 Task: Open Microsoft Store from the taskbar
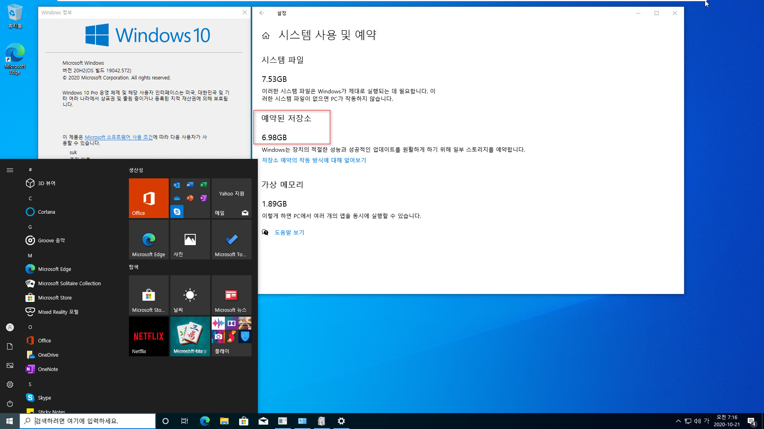(x=244, y=421)
